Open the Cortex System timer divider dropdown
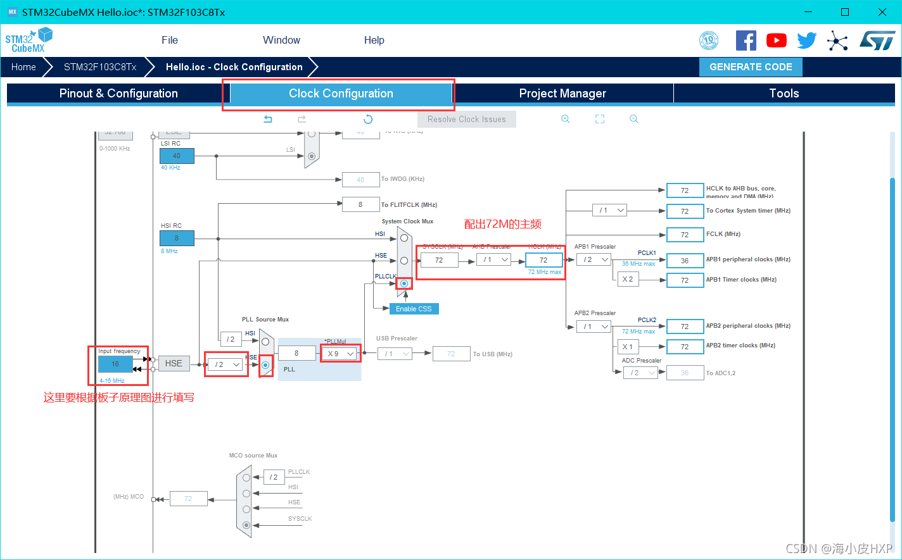 click(x=610, y=210)
